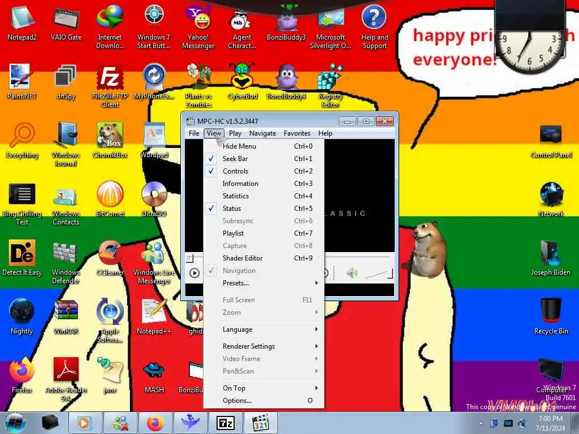This screenshot has width=579, height=434.
Task: Toggle the Controls view option
Action: click(x=263, y=171)
